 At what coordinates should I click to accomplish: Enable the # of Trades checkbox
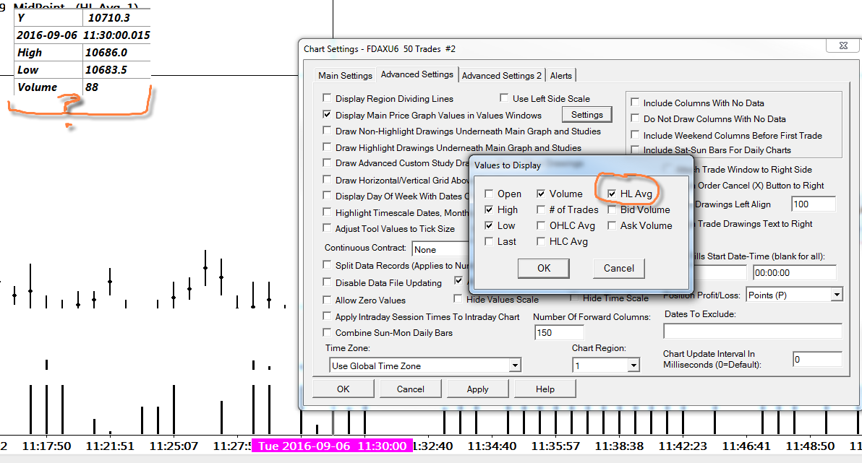tap(541, 209)
